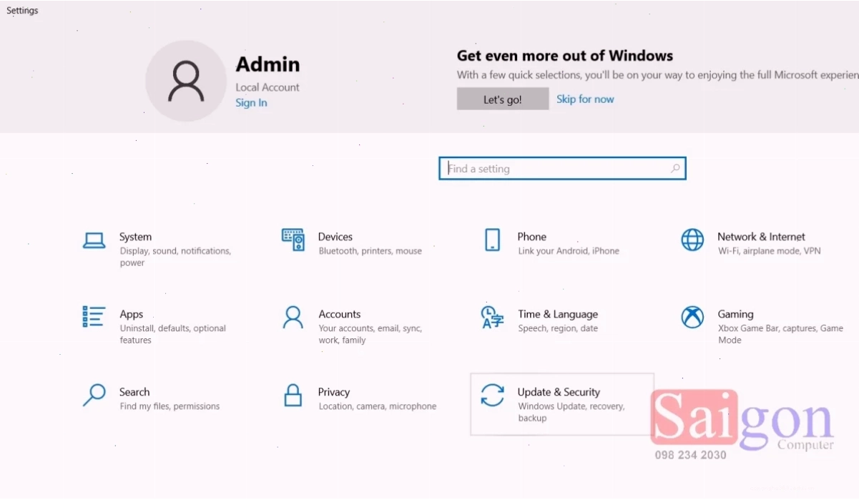Viewport: 859px width, 500px height.
Task: Click 'Find my files, permissions' description
Action: pos(170,406)
